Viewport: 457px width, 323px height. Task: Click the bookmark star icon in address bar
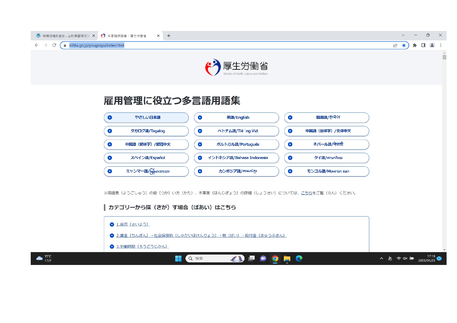404,45
